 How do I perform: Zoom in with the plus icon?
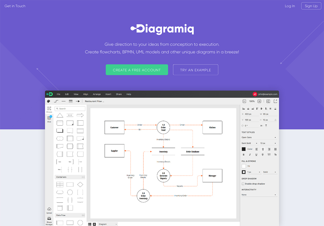pos(259,101)
